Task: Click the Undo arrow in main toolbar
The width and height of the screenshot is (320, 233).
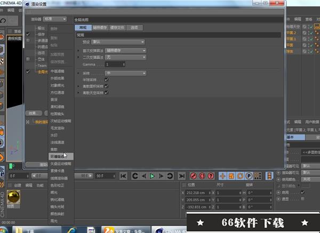Action: click(x=3, y=21)
